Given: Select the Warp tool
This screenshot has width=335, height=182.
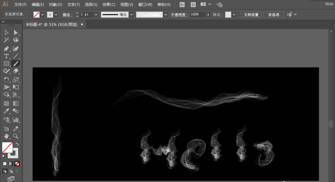Looking at the screenshot, I should (x=6, y=87).
